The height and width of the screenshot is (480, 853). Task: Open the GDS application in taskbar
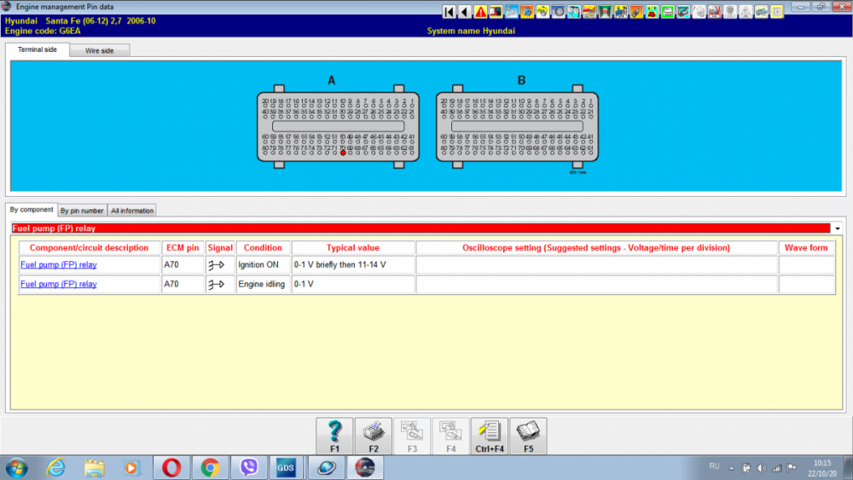tap(286, 467)
